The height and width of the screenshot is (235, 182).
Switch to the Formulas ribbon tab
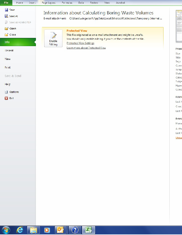(67, 3)
